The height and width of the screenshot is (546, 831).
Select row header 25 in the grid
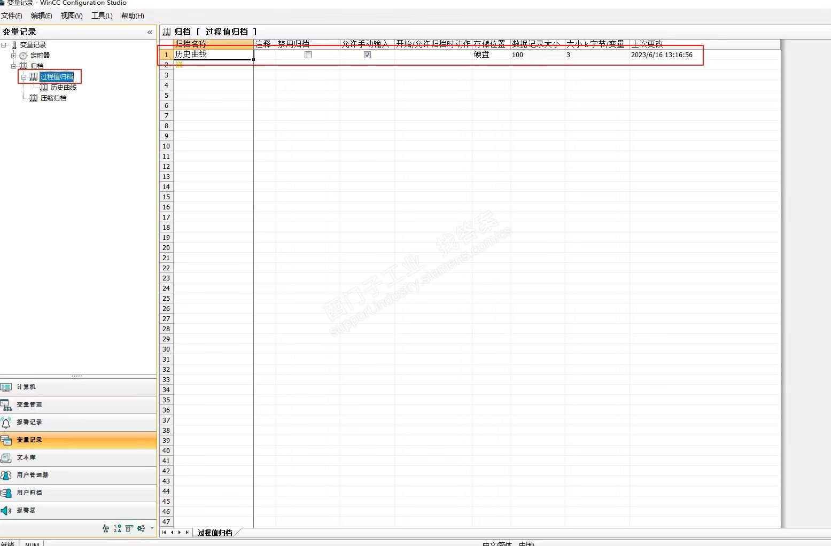click(166, 298)
